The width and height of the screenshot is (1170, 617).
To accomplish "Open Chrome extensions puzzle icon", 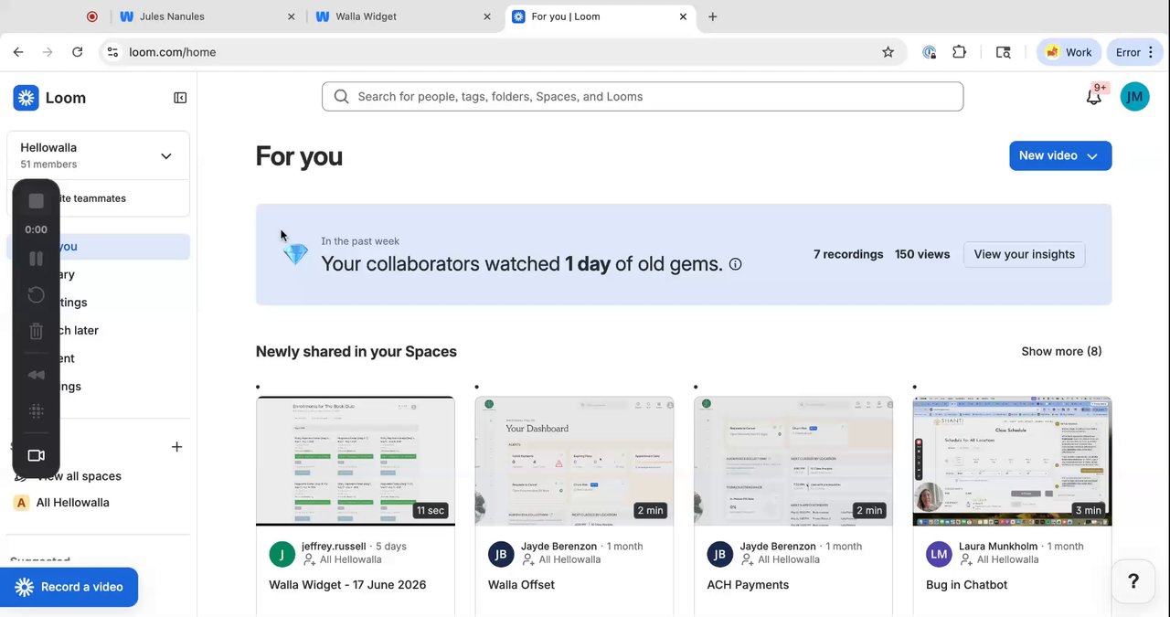I will coord(959,52).
